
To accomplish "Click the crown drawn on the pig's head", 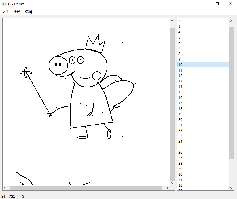I will pyautogui.click(x=95, y=44).
